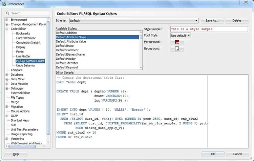This screenshot has height=161, width=254.
Task: Click Available Styles scroll up arrow
Action: point(141,32)
